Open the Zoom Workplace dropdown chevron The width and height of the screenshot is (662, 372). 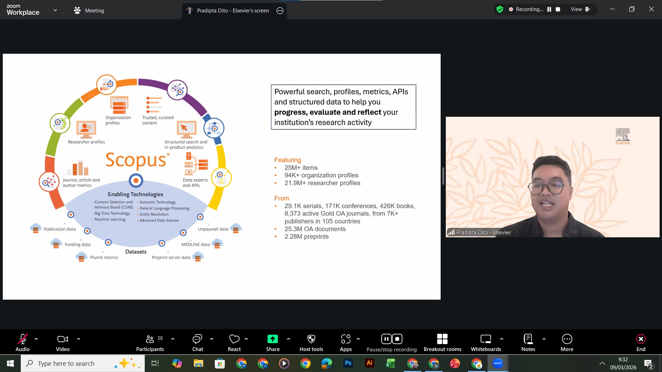55,10
